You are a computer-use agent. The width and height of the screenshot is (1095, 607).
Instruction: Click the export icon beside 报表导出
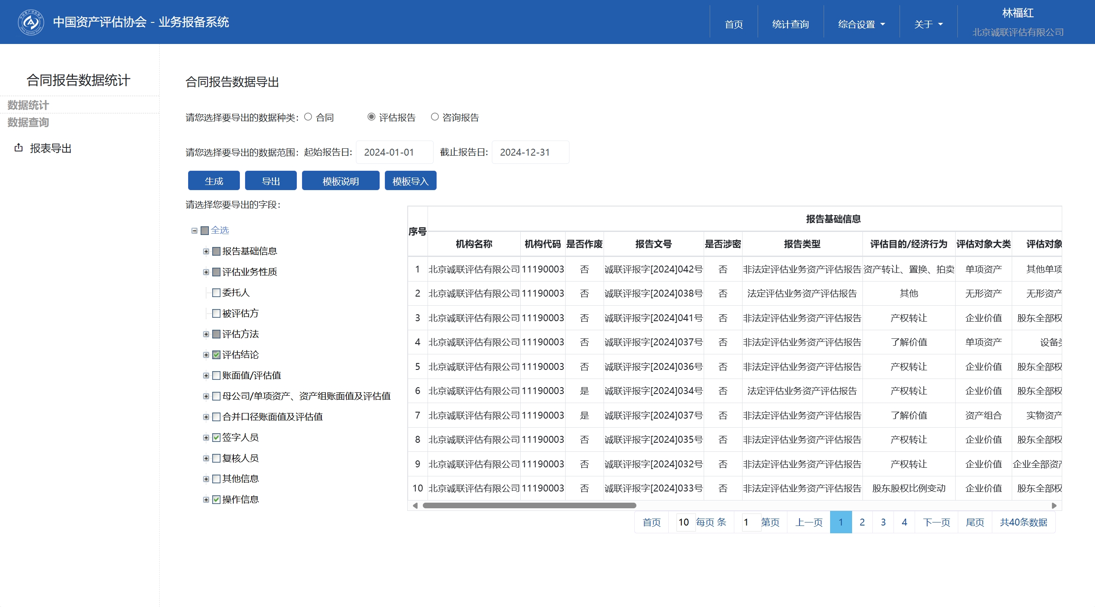(x=19, y=148)
